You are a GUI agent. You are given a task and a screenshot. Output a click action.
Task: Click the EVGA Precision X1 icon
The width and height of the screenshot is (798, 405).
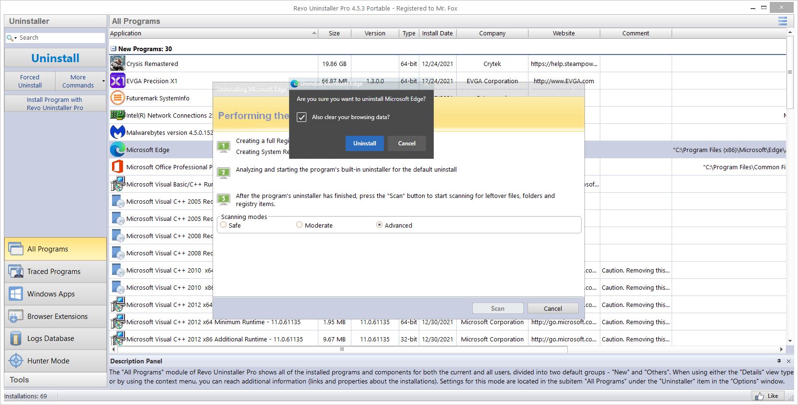pos(117,81)
